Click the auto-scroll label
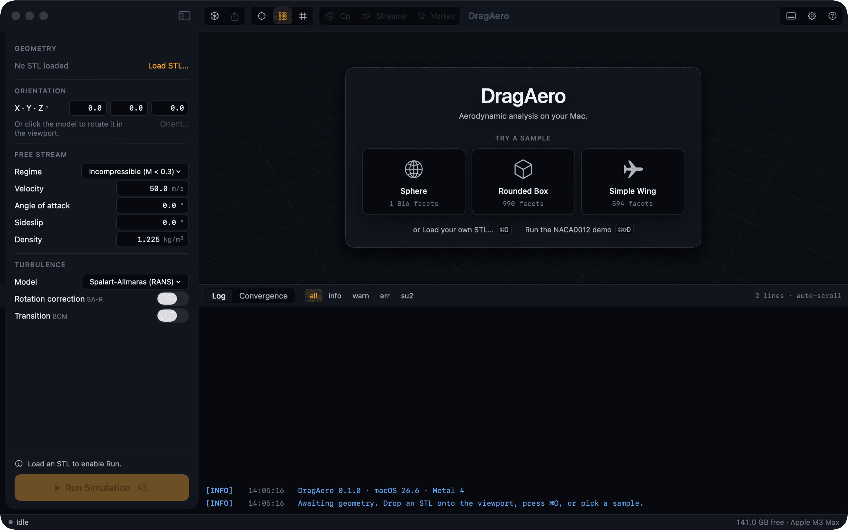Screen dimensions: 848x530 pos(819,296)
